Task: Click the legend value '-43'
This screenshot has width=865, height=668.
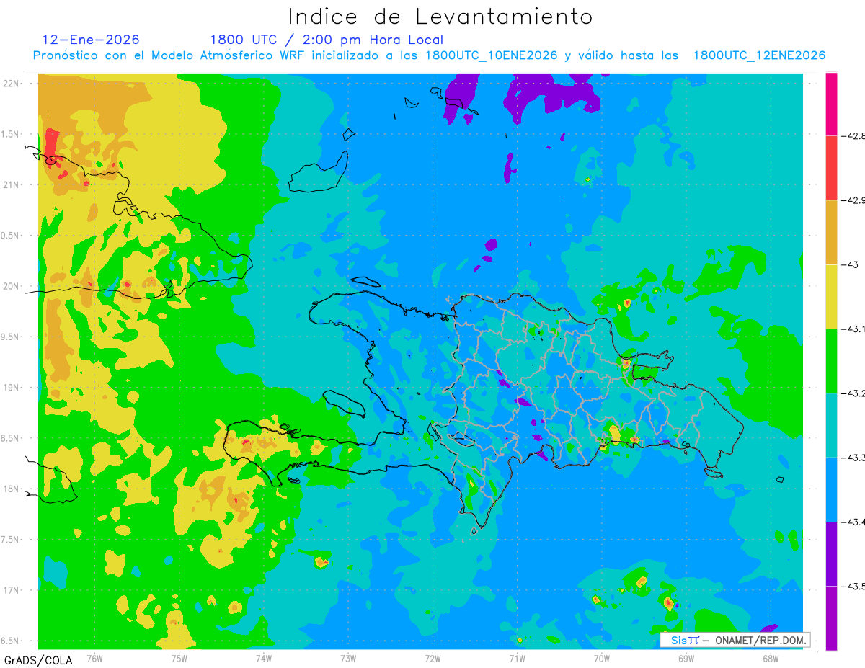Action: point(850,264)
